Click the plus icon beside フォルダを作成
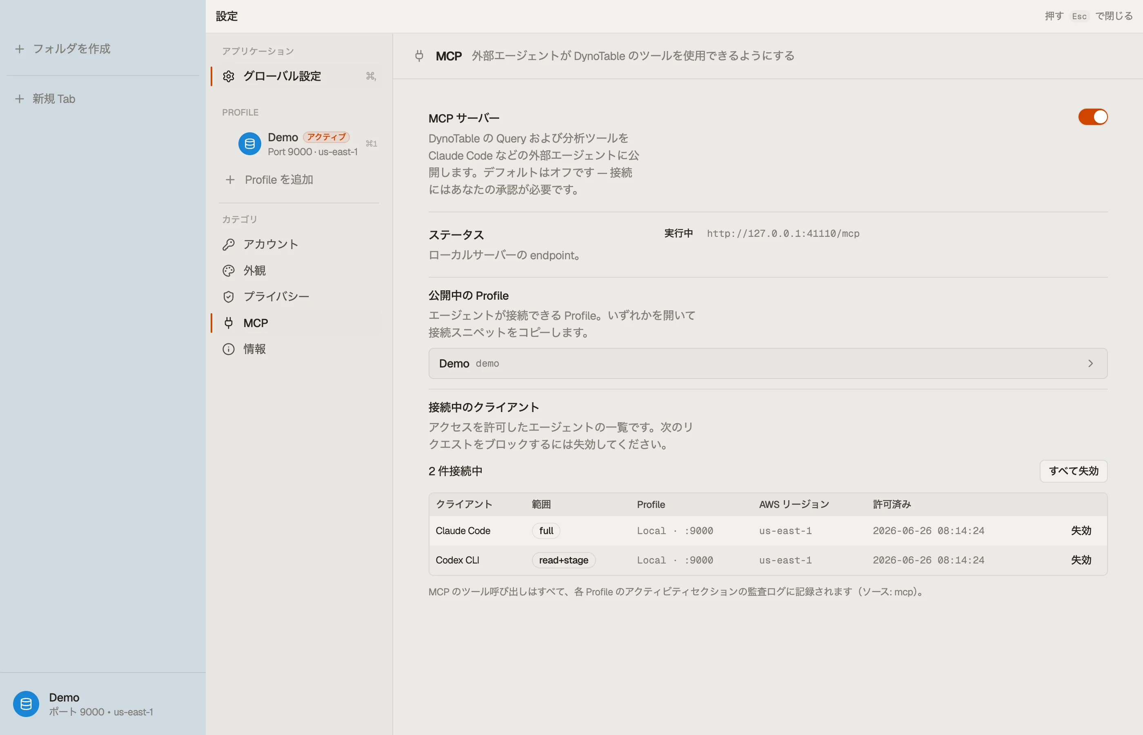Screen dimensions: 1143x735 click(20, 49)
